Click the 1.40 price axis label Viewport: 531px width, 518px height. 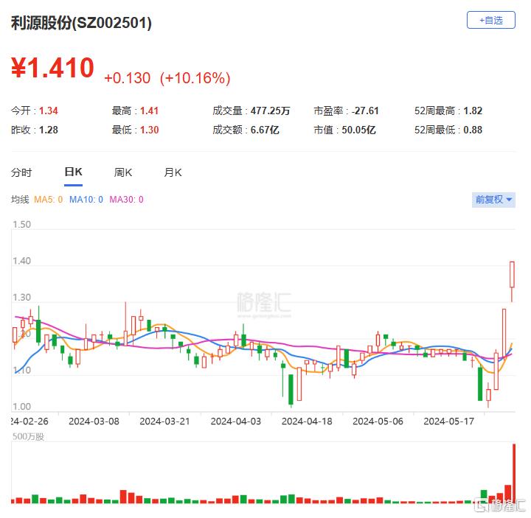pos(21,261)
